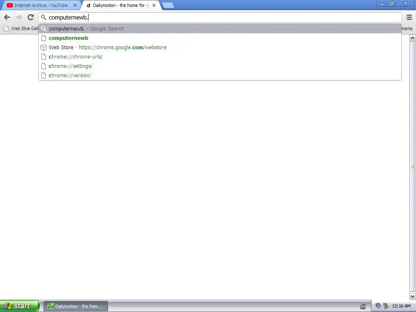Click the scrollbar down arrow

point(413,296)
